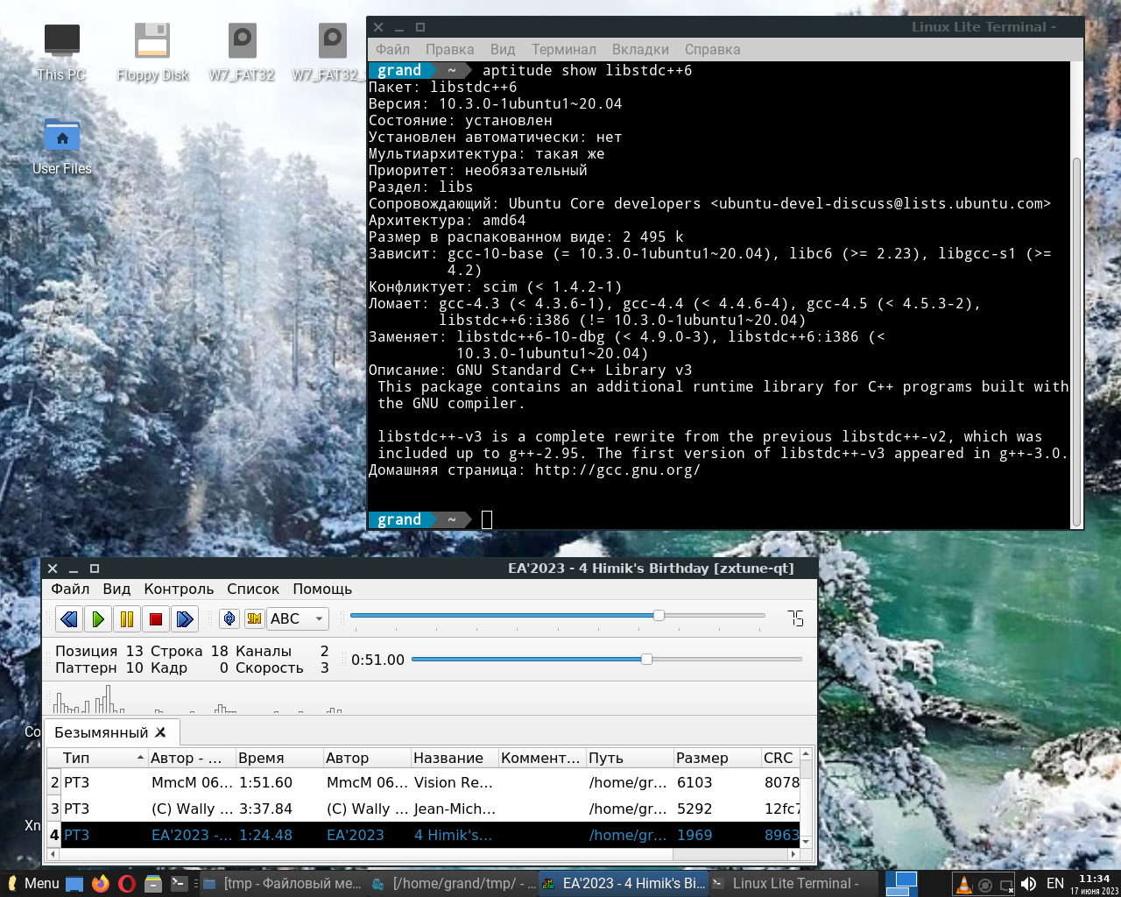Click size value 6103 in playlist
The image size is (1121, 897).
coord(694,782)
